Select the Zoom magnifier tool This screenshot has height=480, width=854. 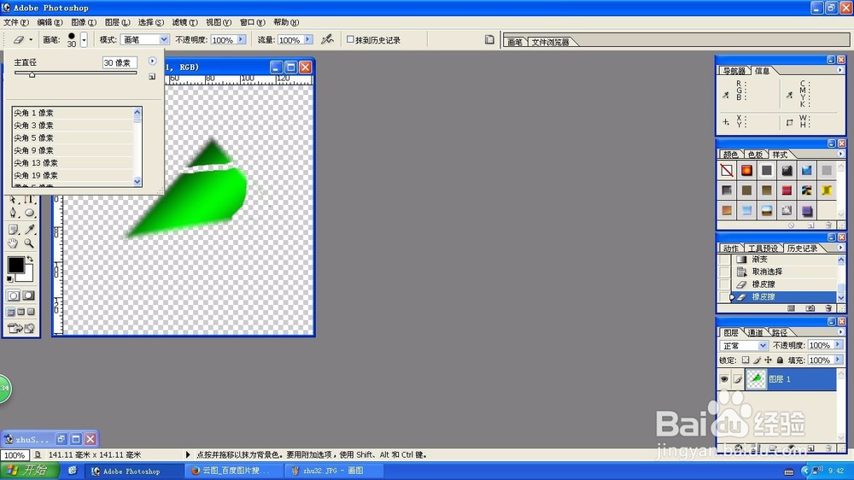(x=29, y=243)
